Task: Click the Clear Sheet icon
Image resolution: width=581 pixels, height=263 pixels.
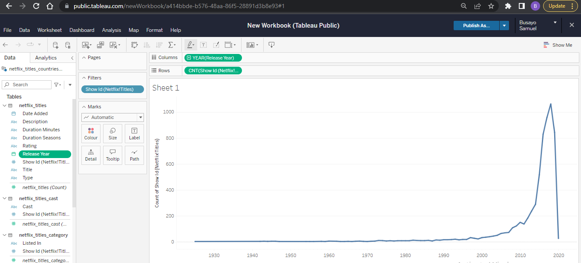Action: (115, 45)
